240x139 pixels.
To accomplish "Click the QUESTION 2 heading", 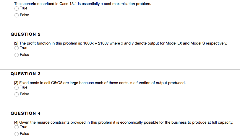I will (x=25, y=34).
